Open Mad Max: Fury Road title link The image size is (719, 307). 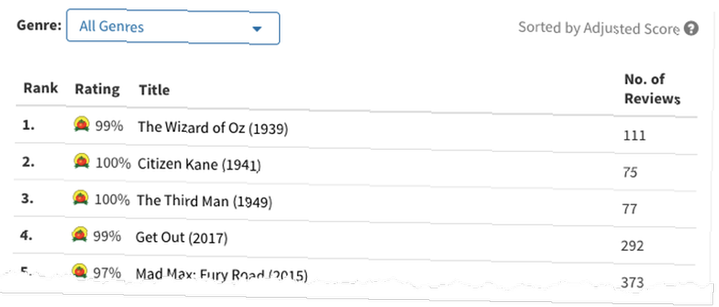coord(221,275)
